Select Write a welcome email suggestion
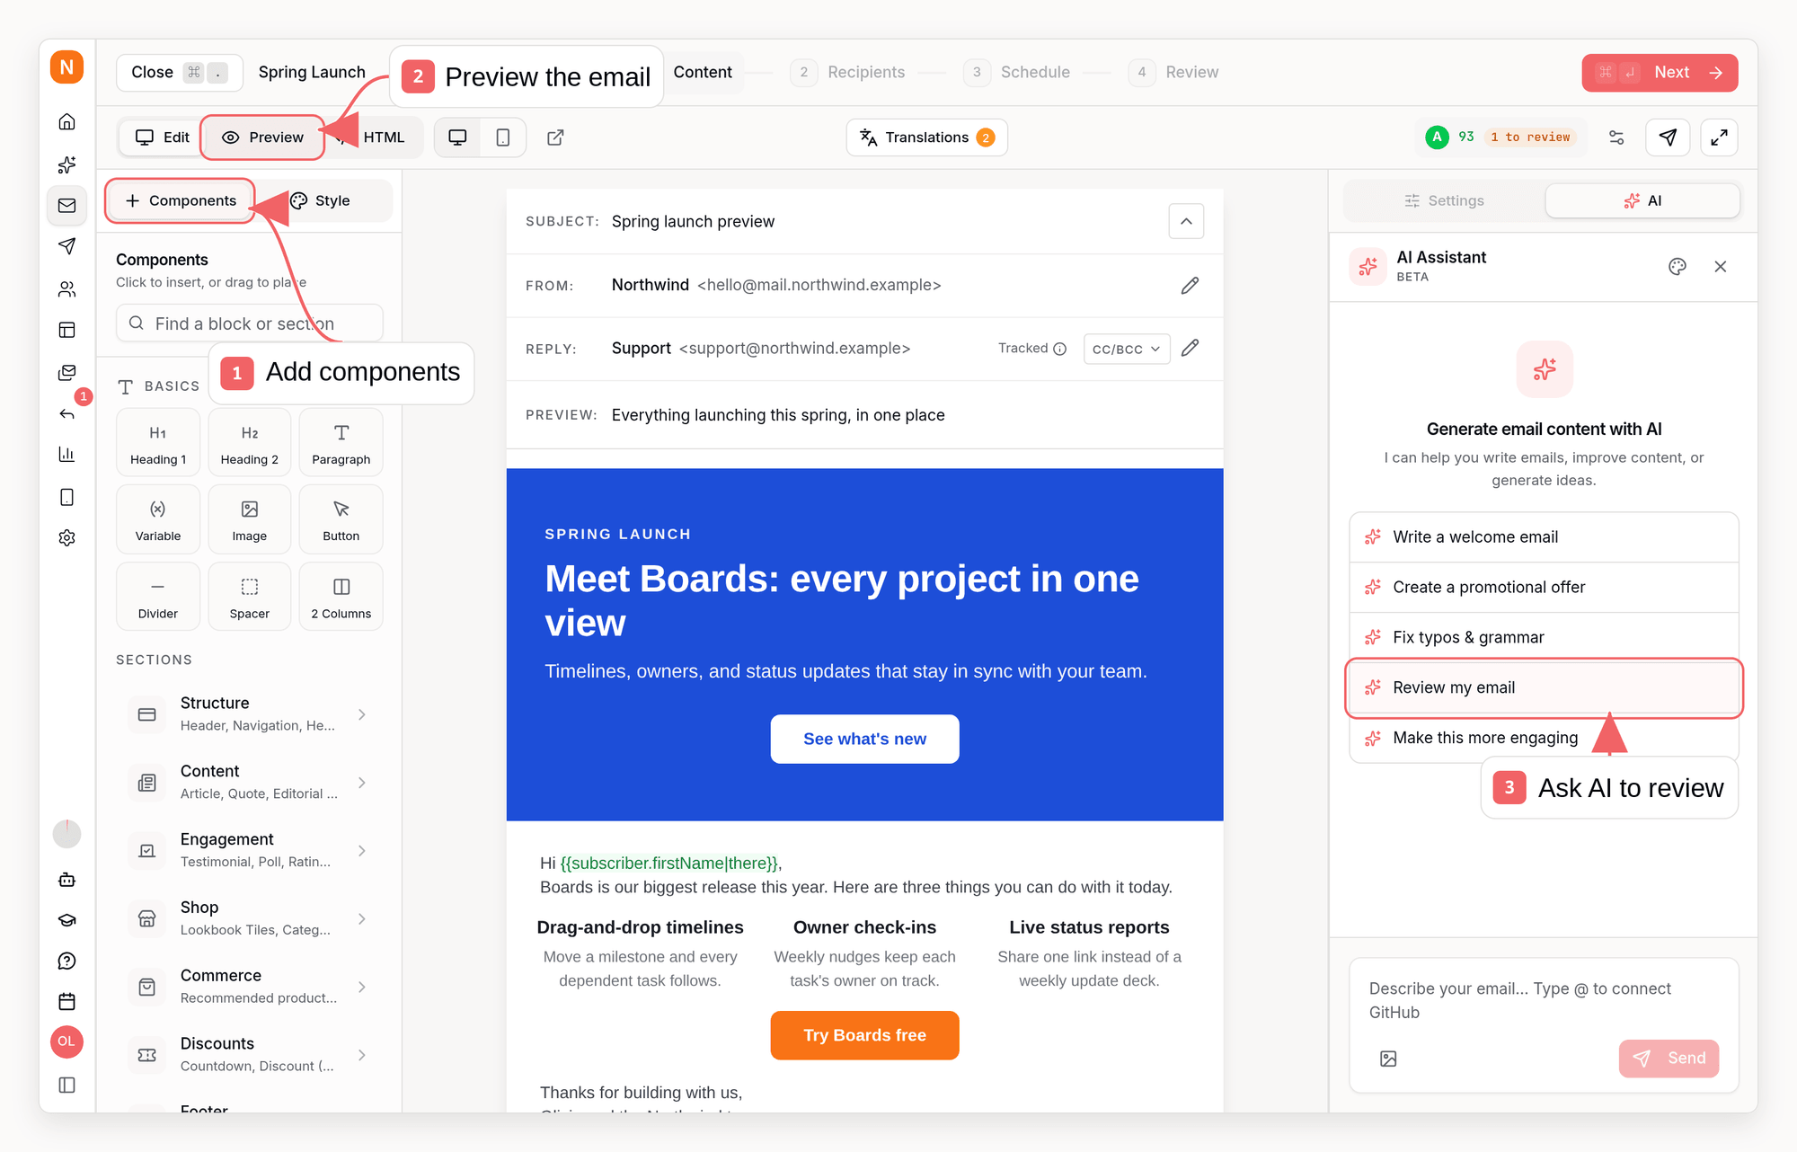 click(1544, 537)
